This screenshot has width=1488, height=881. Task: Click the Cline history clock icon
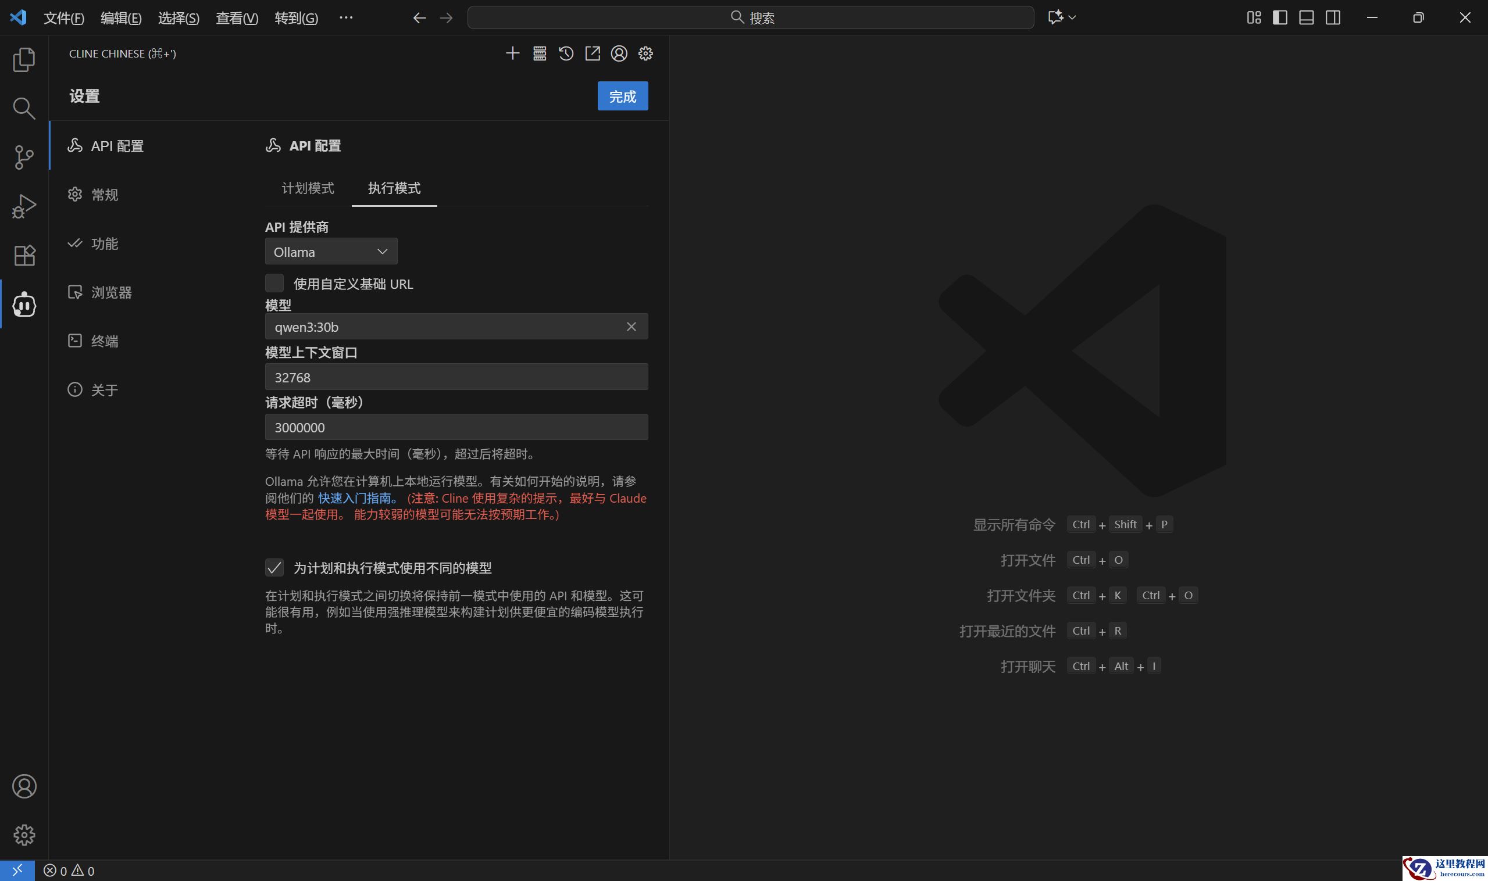(x=566, y=53)
